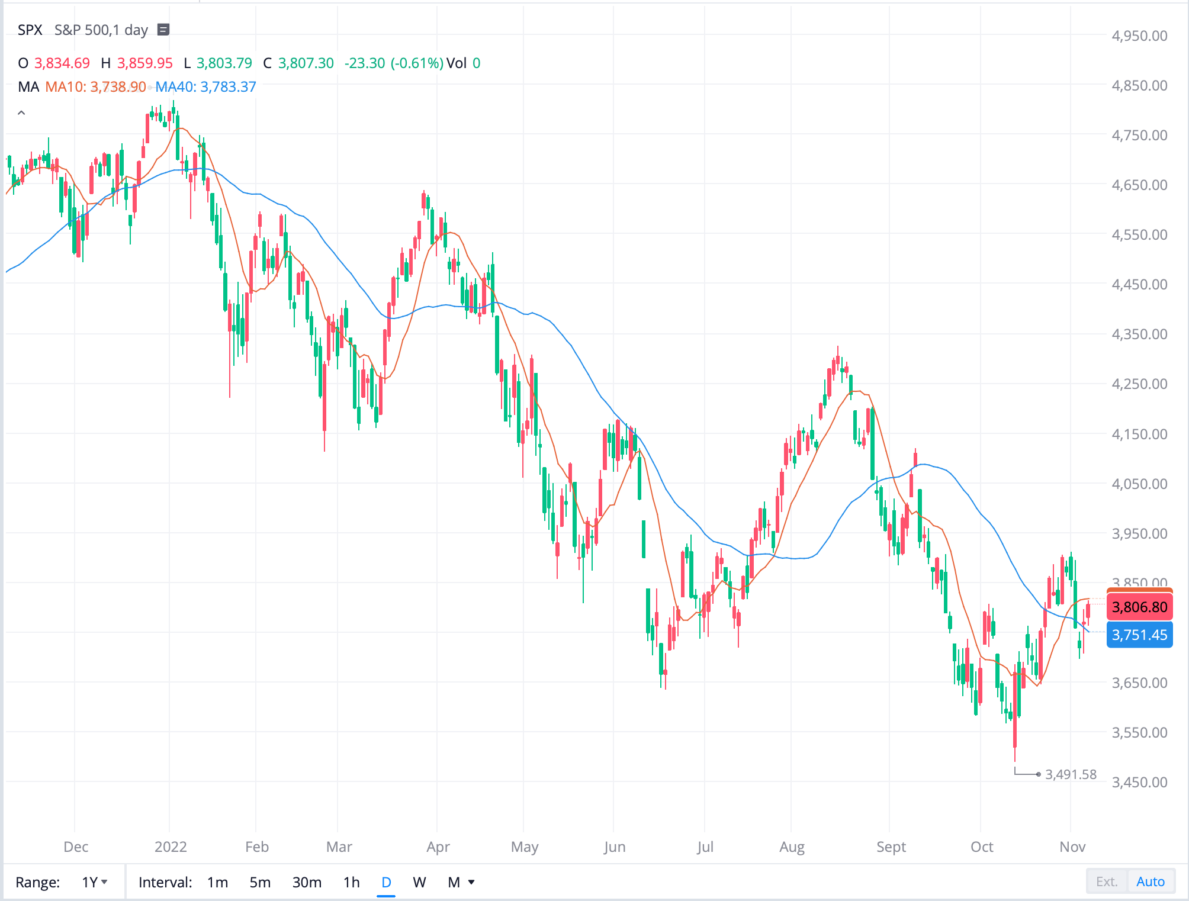Click the blue 3,751.45 MA40 price label
The height and width of the screenshot is (901, 1189).
point(1139,635)
